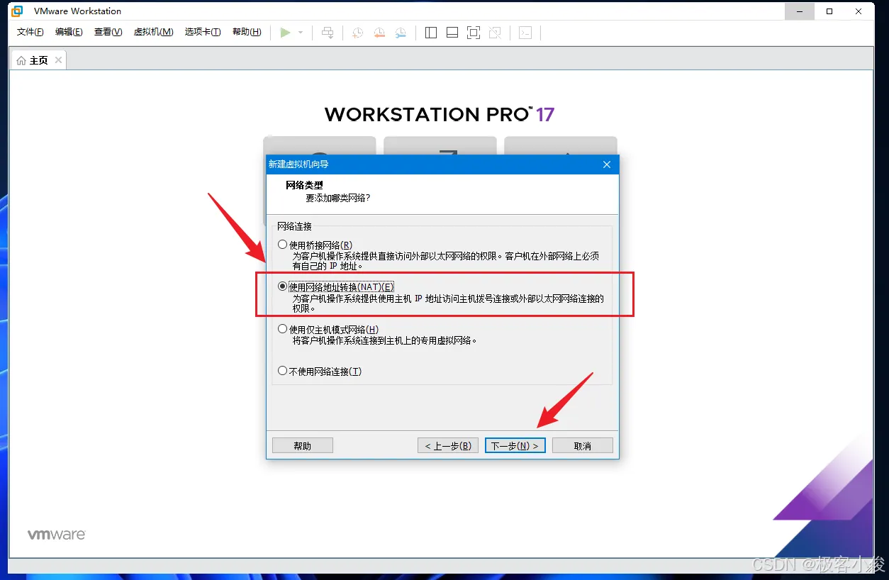
Task: Click the send Ctrl+Alt+Del toolbar icon
Action: pyautogui.click(x=327, y=33)
